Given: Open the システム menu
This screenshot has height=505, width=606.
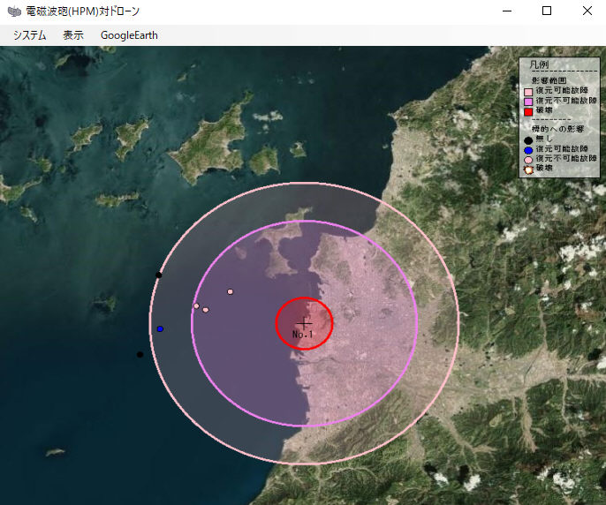Looking at the screenshot, I should pos(29,35).
